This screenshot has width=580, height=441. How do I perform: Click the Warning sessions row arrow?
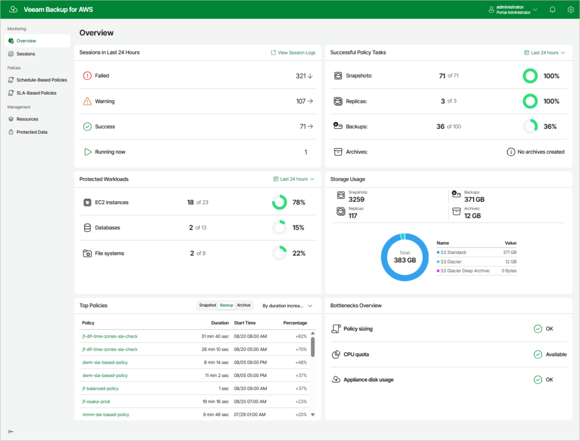310,101
